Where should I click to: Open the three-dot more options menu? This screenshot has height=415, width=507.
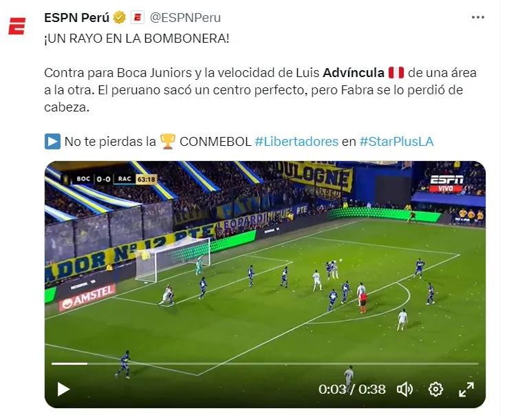click(478, 17)
